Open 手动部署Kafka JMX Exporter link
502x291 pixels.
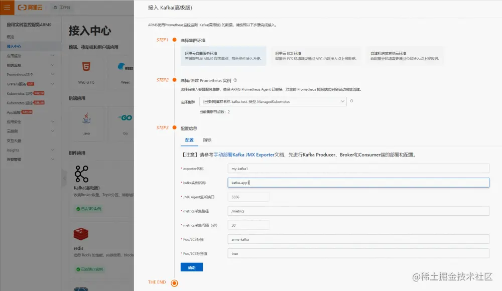point(244,155)
